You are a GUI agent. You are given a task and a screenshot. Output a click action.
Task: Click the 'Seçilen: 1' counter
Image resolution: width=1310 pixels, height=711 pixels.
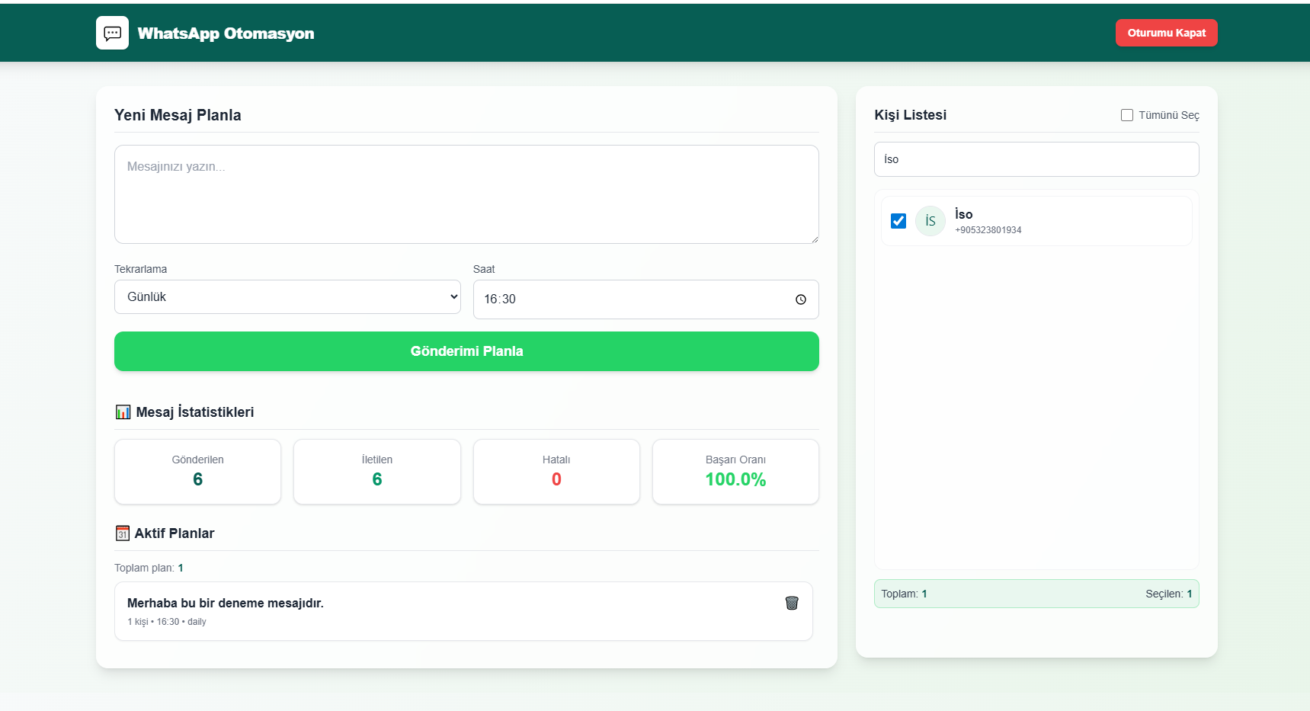[1168, 594]
